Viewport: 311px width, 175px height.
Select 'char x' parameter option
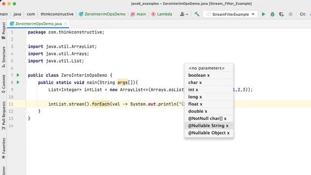[208, 82]
